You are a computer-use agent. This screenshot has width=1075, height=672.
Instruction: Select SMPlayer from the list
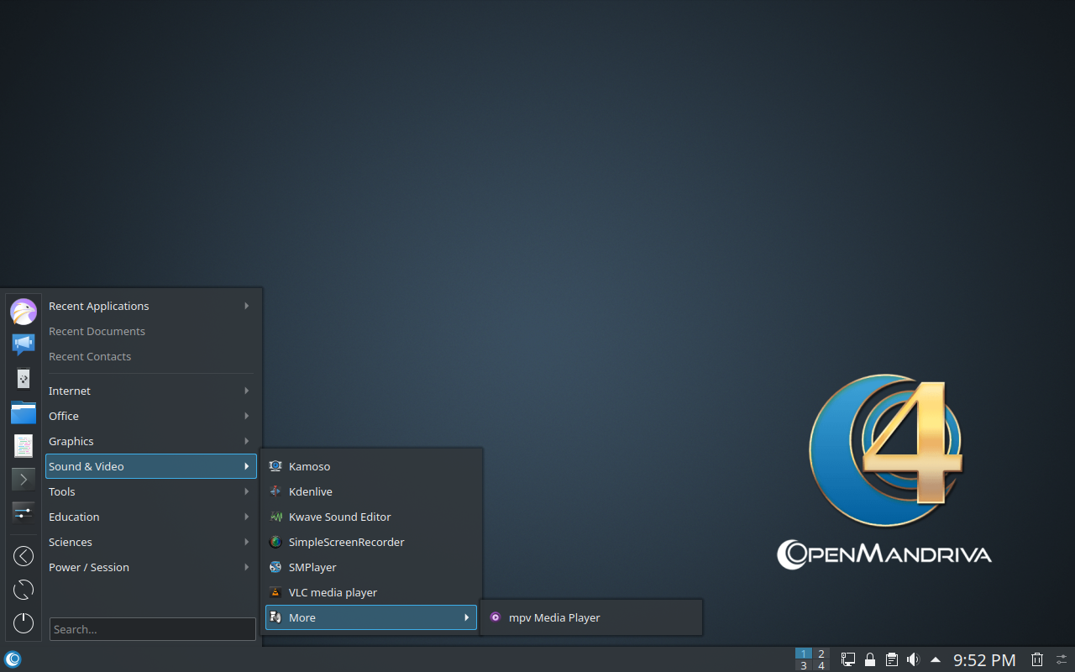(x=312, y=567)
